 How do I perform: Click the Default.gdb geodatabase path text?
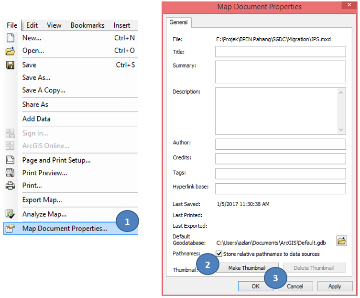tap(271, 243)
